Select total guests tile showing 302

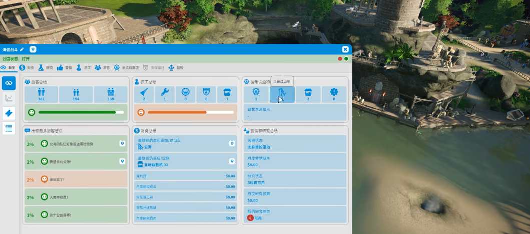coord(42,94)
